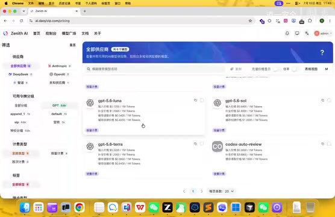Check the gpt-5.6-luna card checkbox
The height and width of the screenshot is (217, 335).
pos(202,100)
